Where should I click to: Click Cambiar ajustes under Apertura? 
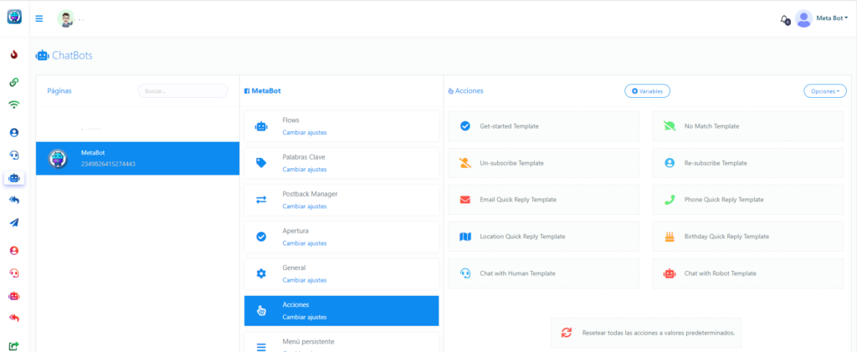(305, 243)
